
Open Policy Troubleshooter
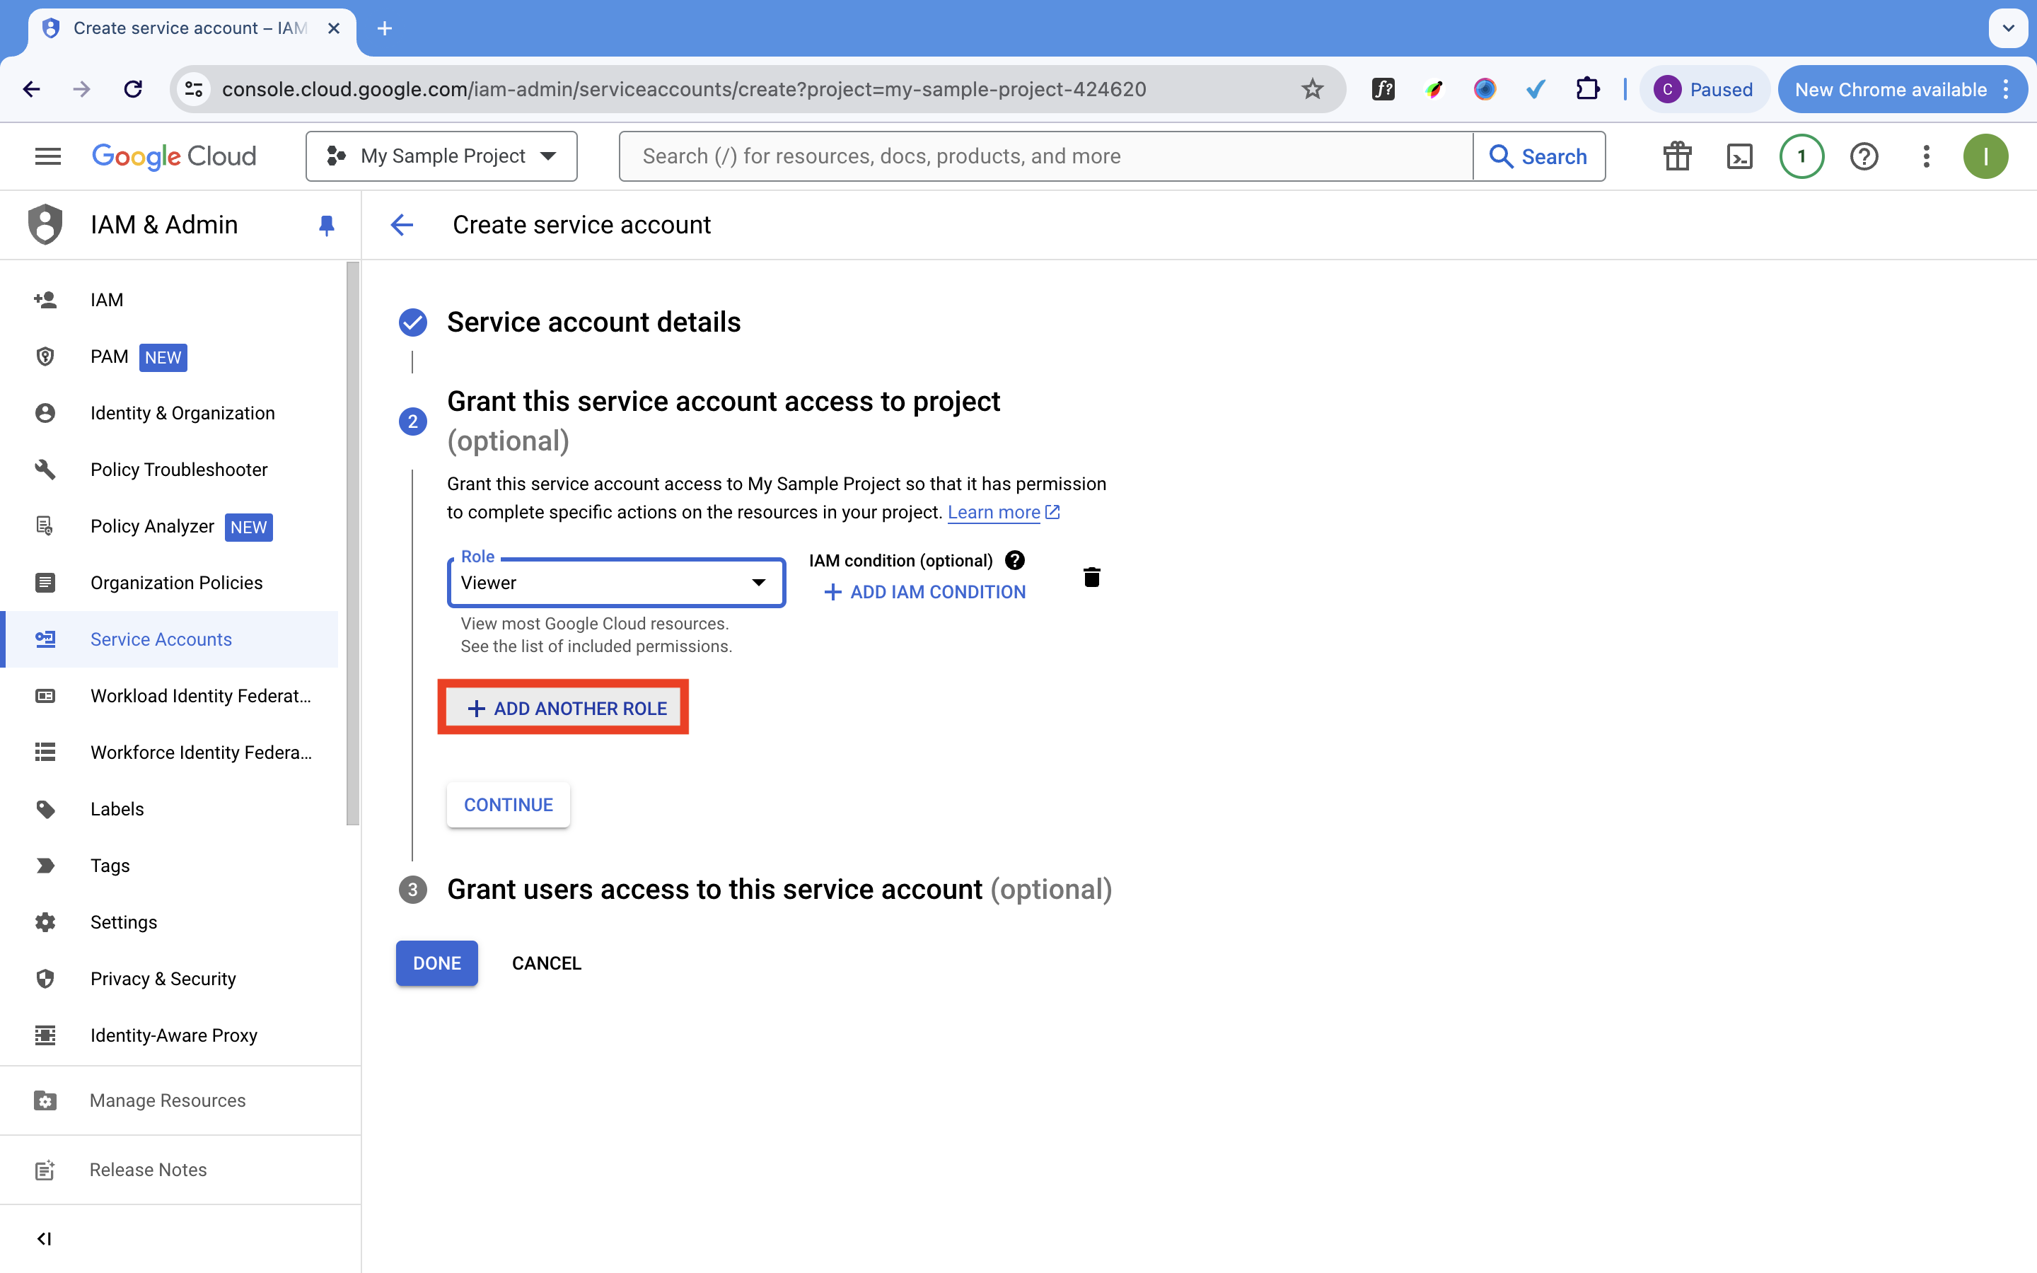[169, 470]
